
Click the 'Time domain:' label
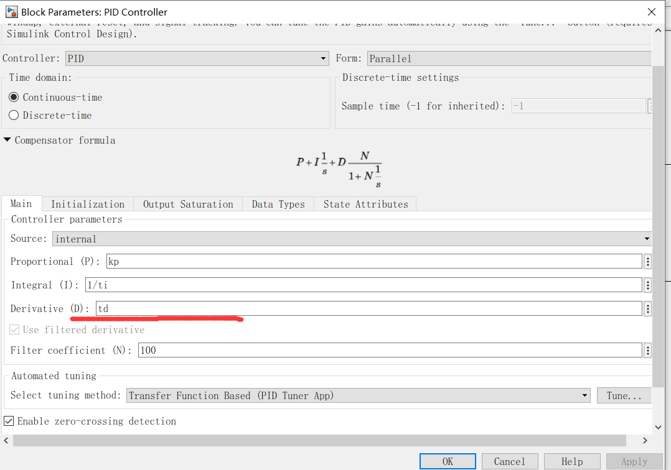click(40, 77)
